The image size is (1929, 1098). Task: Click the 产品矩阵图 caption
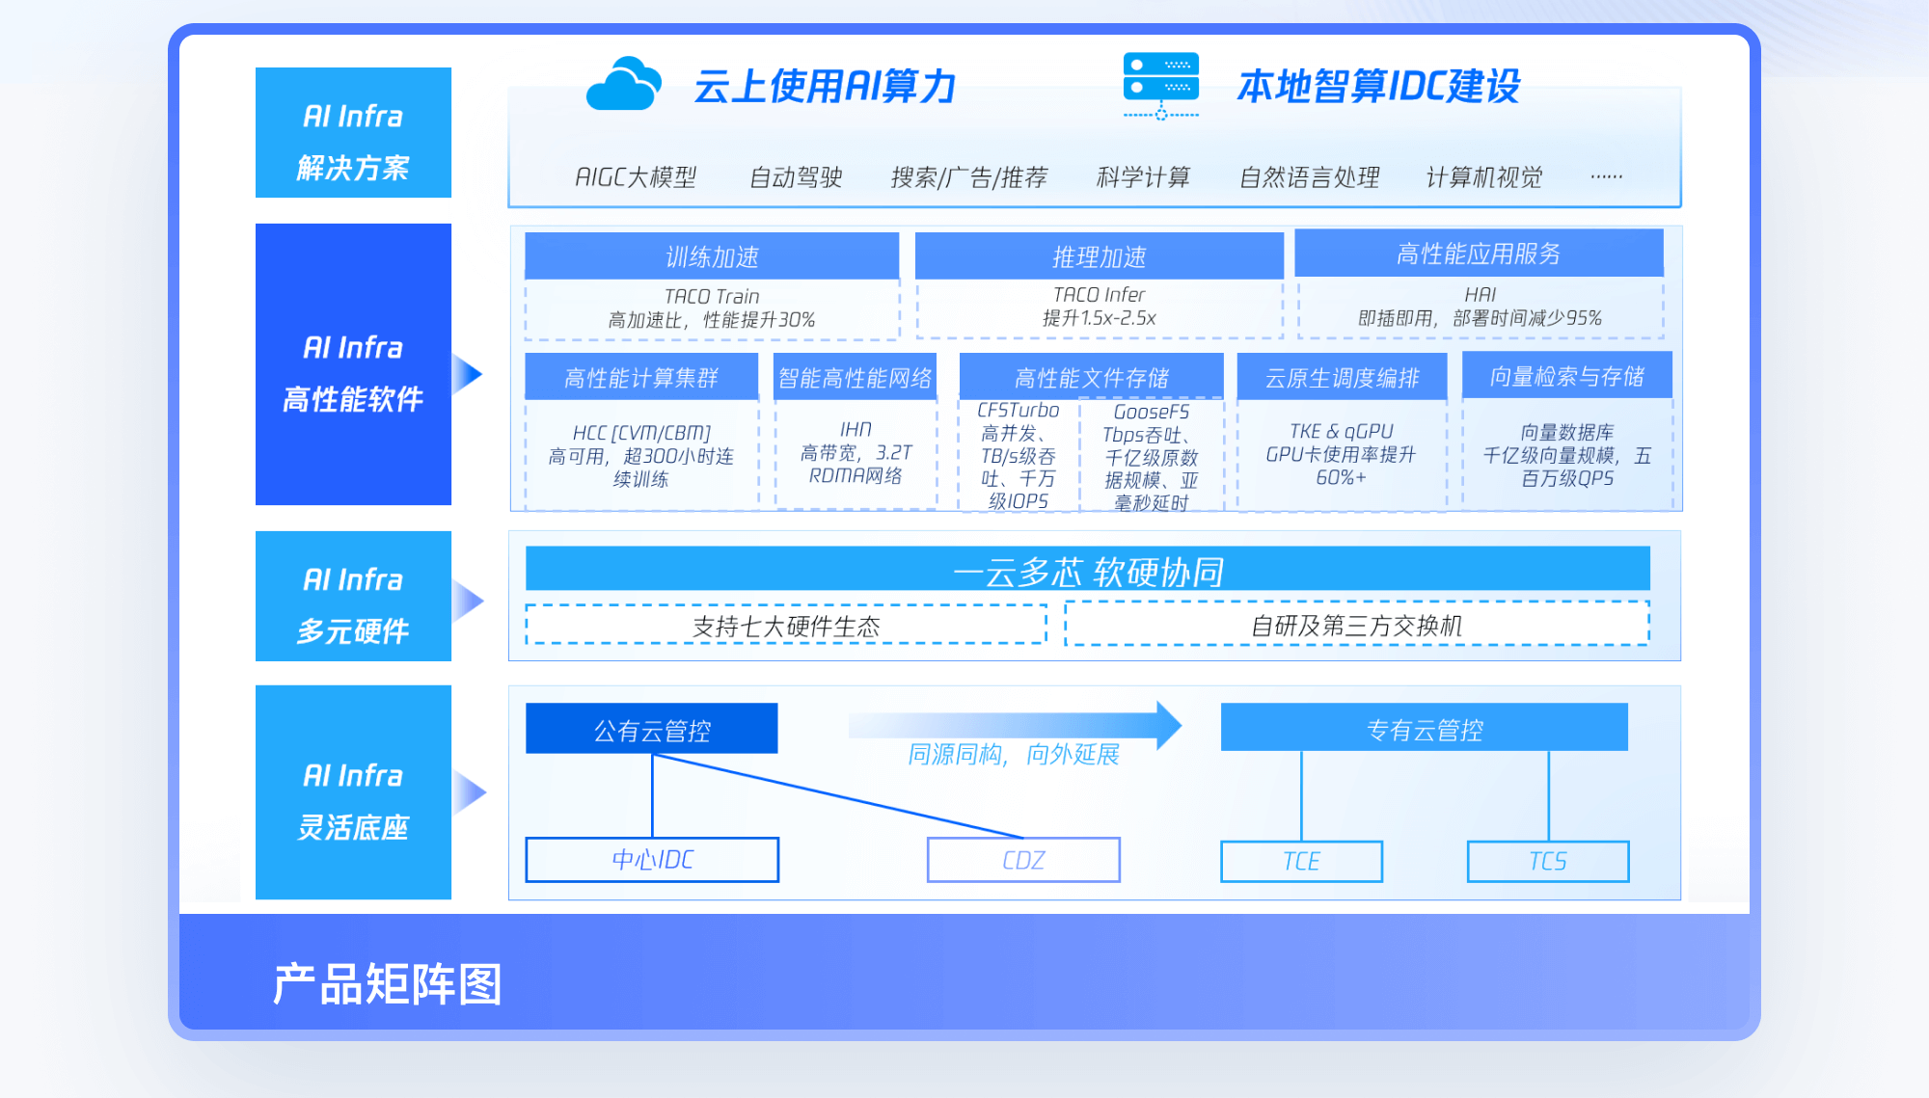tap(388, 984)
